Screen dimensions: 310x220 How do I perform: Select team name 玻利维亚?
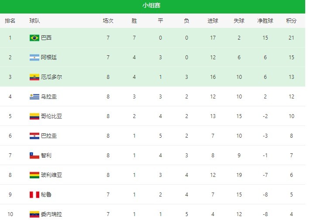[x=52, y=175]
